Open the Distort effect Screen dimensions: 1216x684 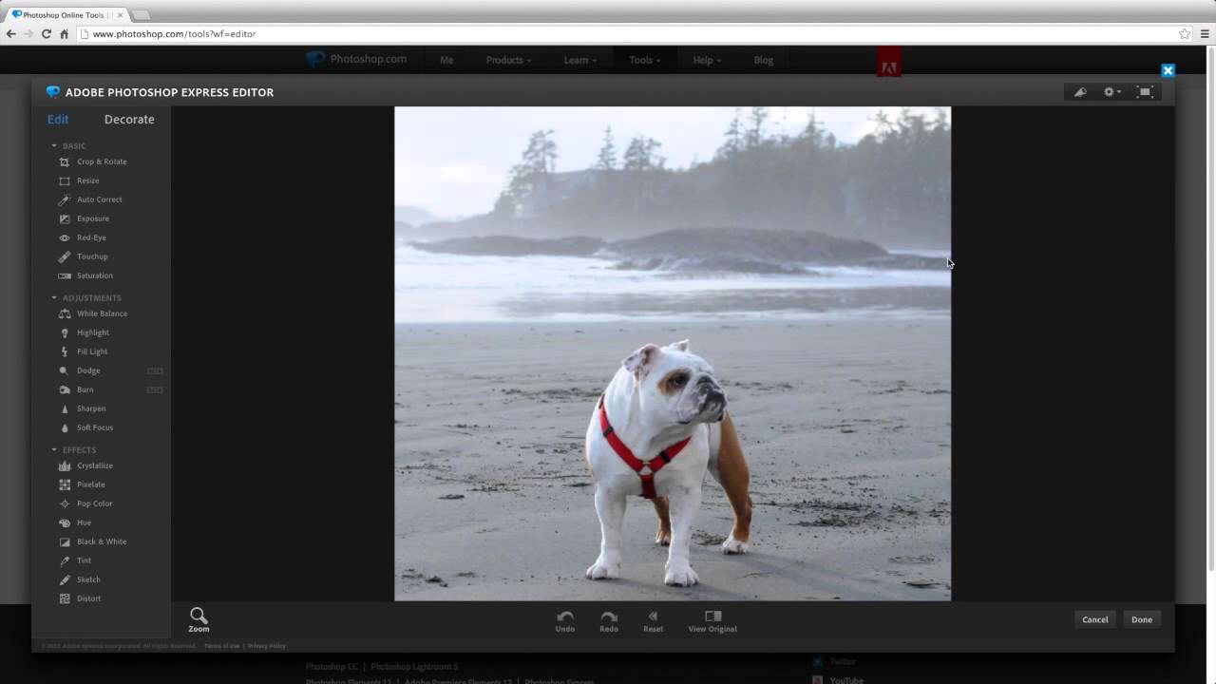[x=80, y=598]
